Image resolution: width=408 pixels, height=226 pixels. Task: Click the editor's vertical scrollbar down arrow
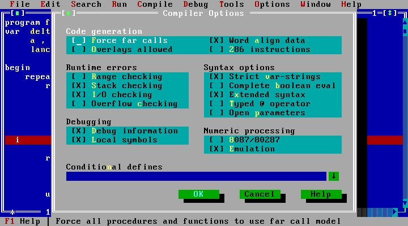point(405,203)
